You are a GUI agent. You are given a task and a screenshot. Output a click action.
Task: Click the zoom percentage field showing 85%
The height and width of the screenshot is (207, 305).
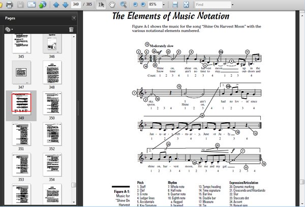[155, 4]
